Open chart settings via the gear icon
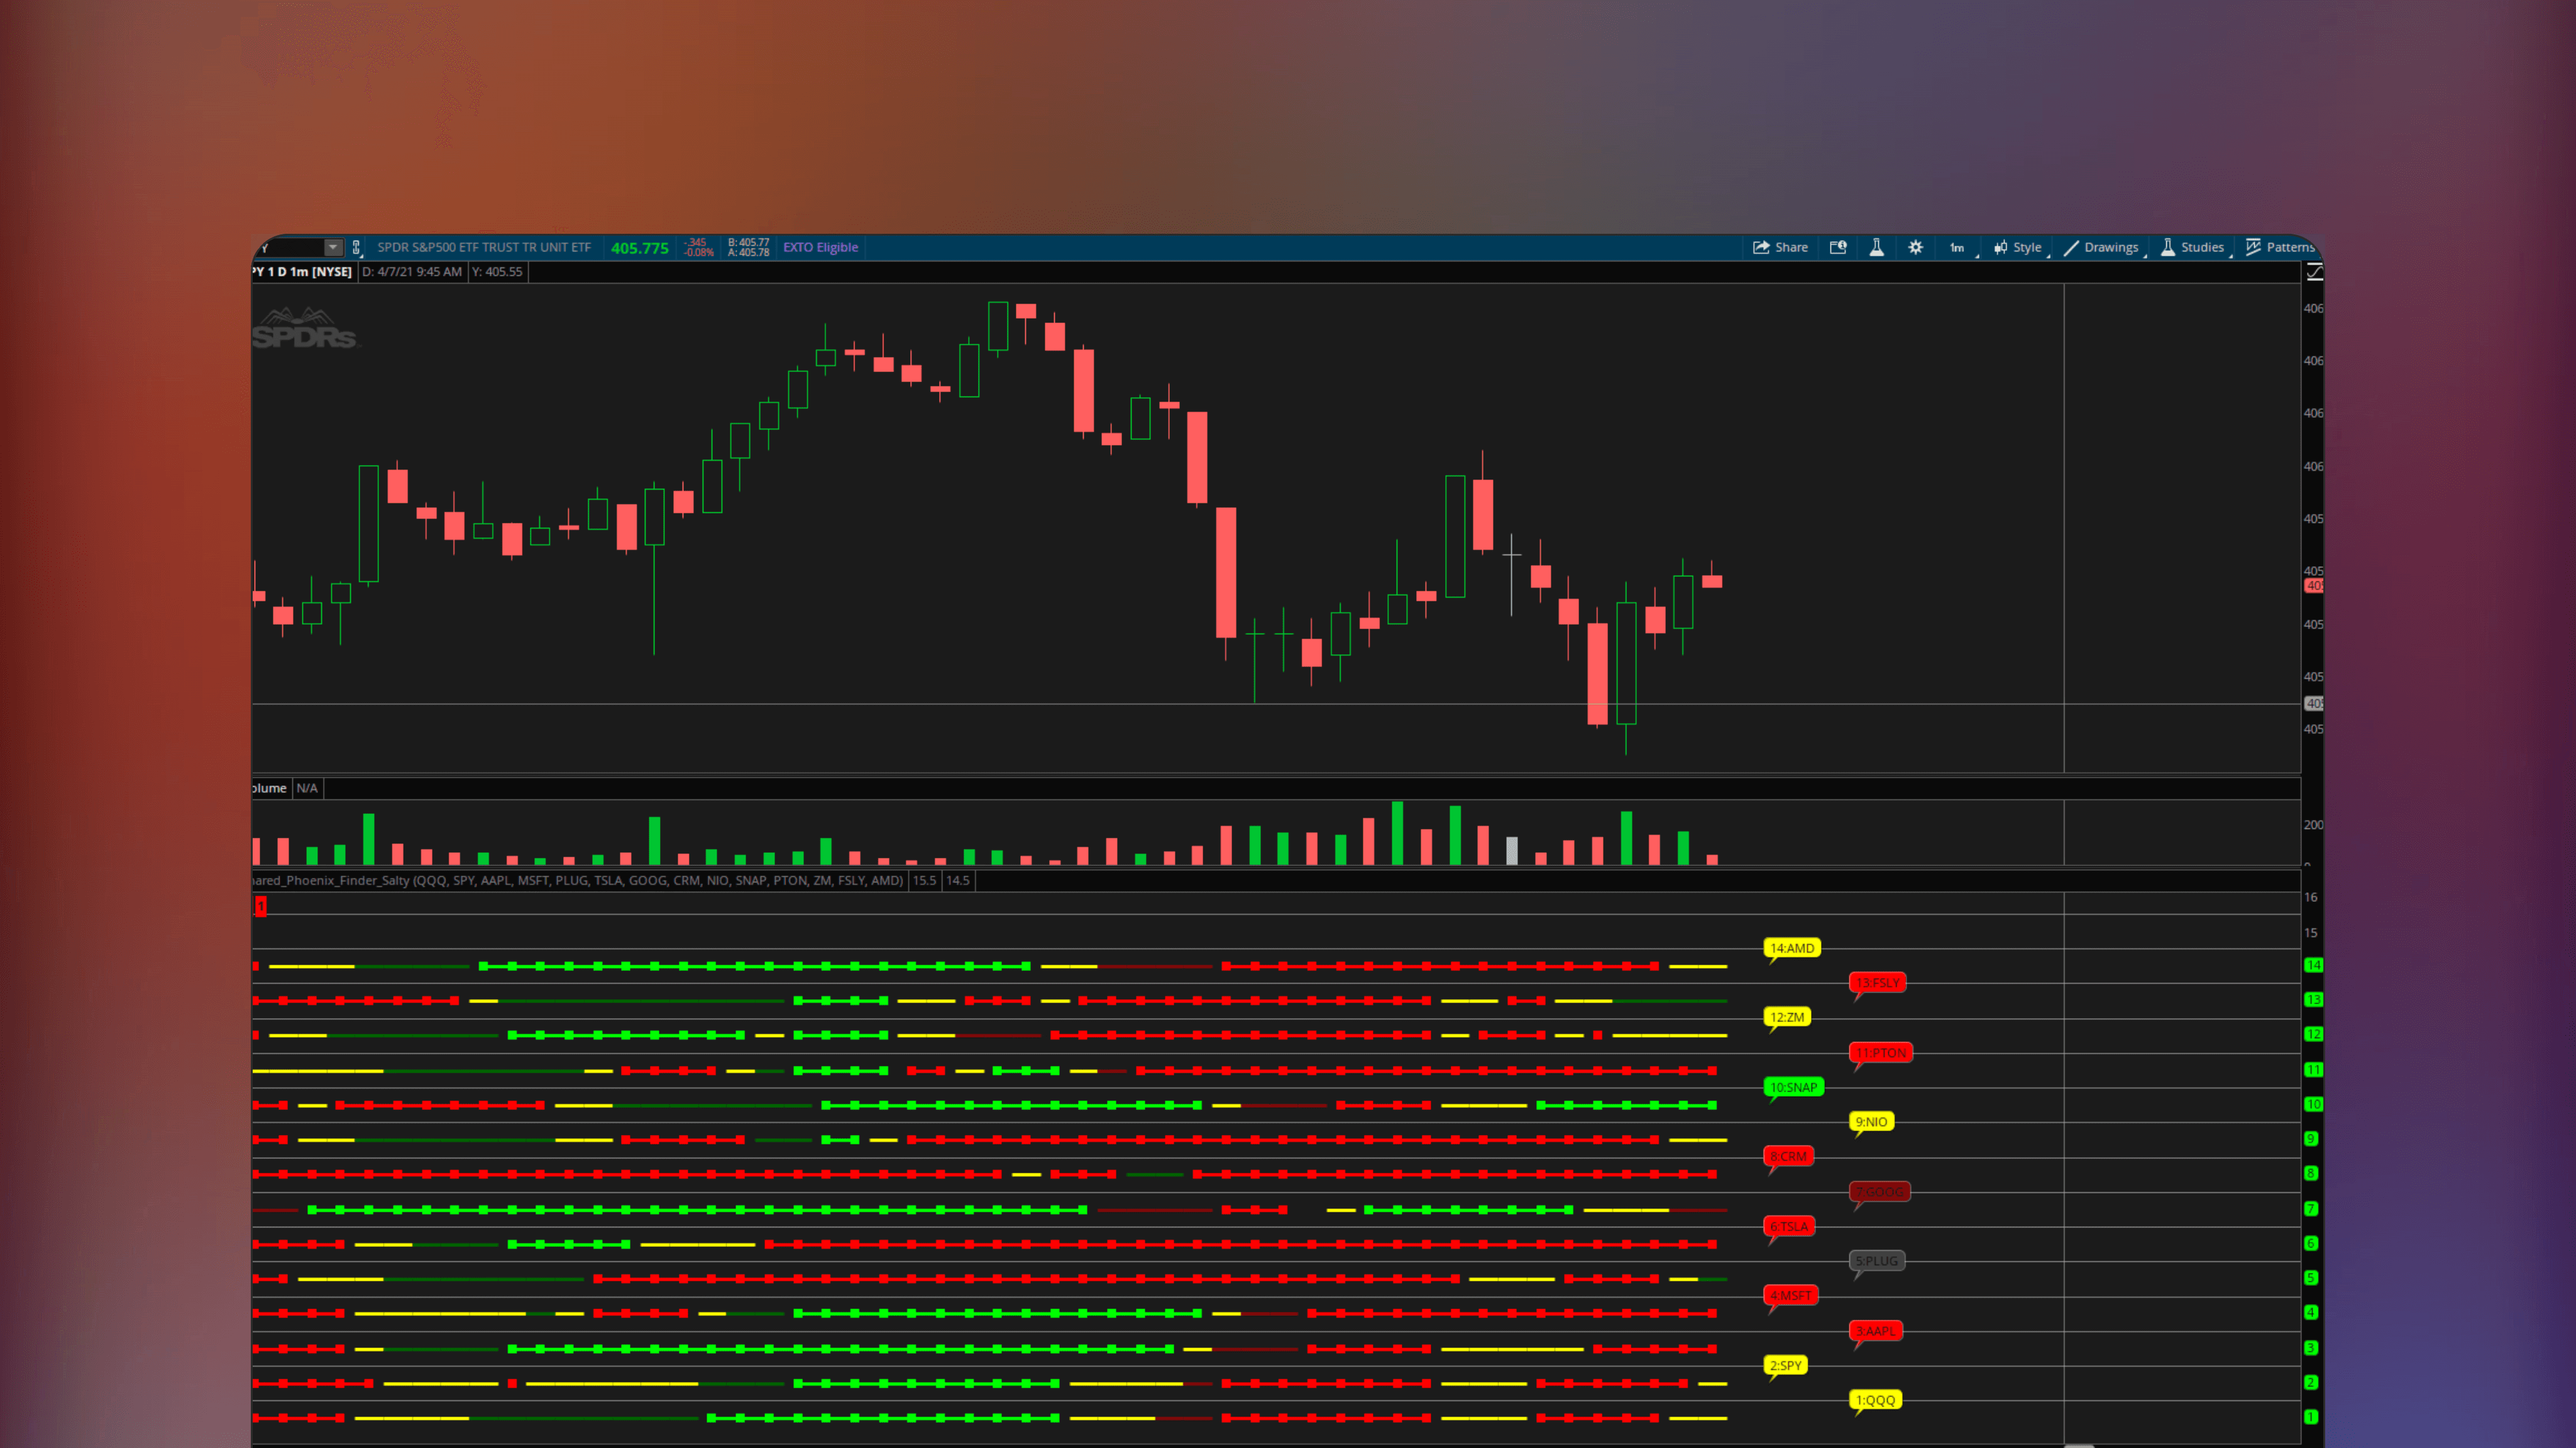2576x1448 pixels. 1915,247
